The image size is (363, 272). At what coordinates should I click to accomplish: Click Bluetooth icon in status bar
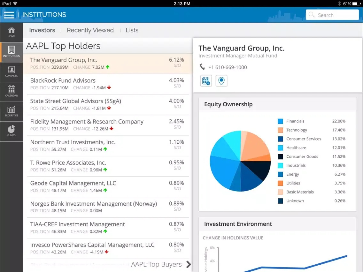tap(339, 4)
